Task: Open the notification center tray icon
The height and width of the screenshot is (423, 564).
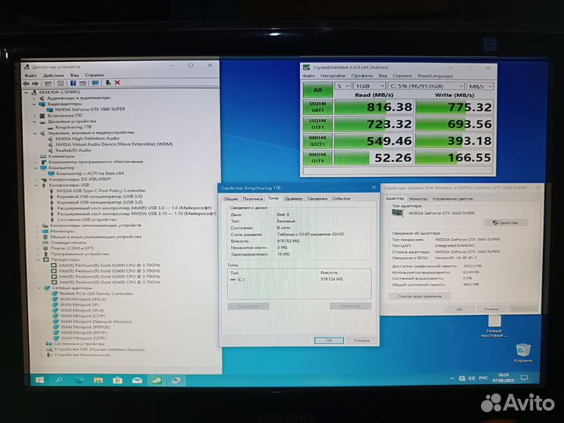Action: point(524,378)
